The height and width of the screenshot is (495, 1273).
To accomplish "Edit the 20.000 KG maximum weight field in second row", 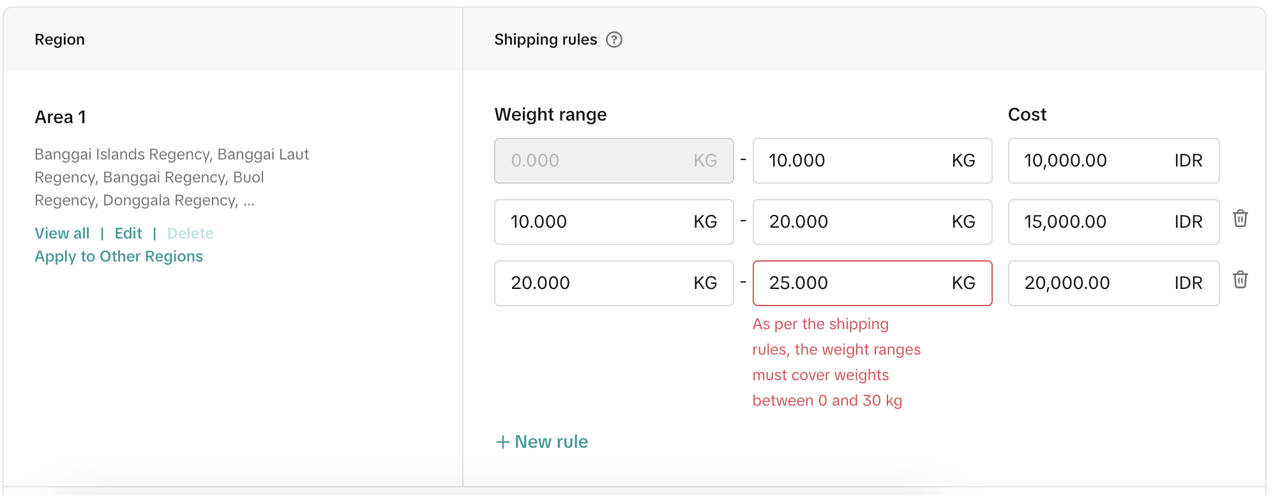I will (x=855, y=222).
